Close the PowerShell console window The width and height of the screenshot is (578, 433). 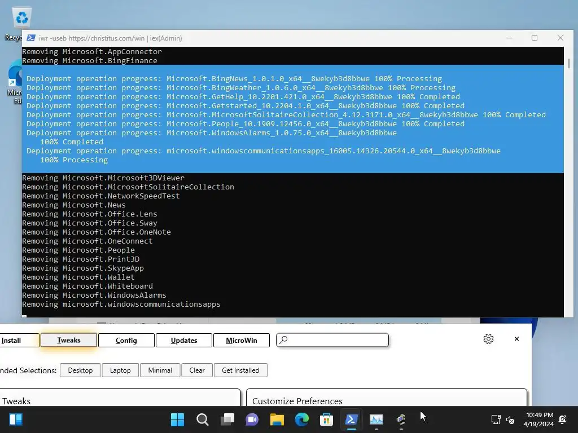click(x=561, y=38)
